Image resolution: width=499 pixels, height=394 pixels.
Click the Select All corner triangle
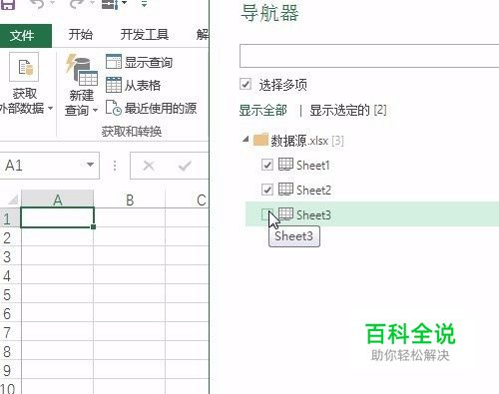coord(13,199)
